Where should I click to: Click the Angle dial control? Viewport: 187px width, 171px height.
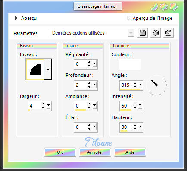(x=157, y=85)
